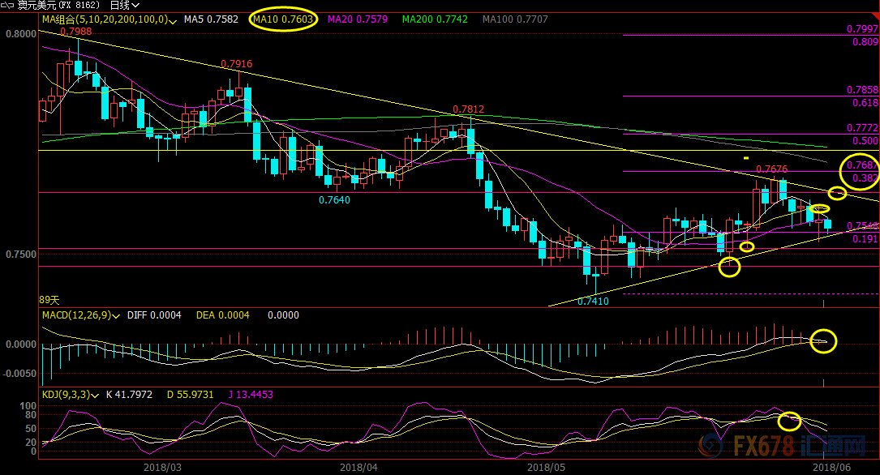Click the 100 level on KDJ axis

(28, 406)
